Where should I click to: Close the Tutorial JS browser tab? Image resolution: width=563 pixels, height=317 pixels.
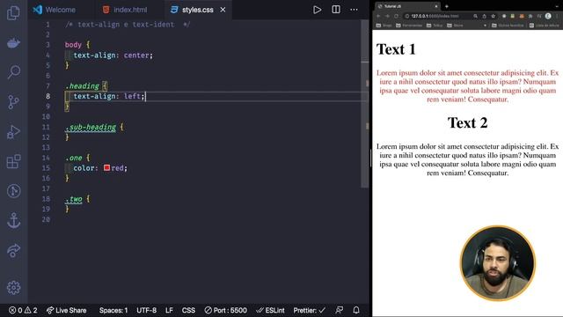click(x=436, y=6)
